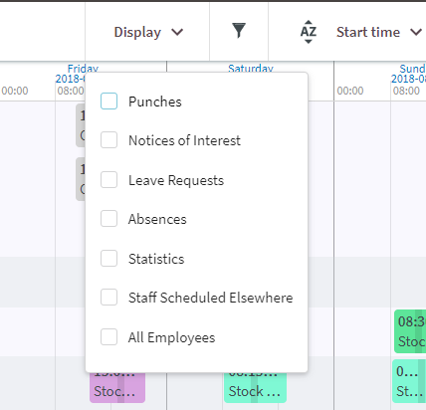Expand the Start time sort dropdown

[379, 32]
